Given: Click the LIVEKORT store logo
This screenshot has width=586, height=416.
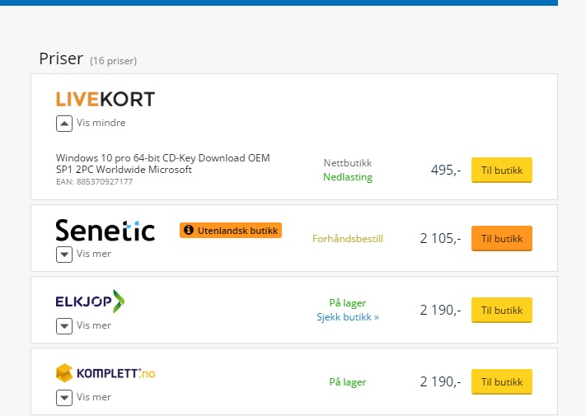Looking at the screenshot, I should 105,100.
